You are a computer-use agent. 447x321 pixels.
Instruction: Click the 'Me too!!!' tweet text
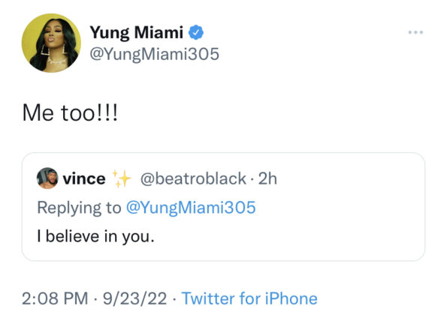pos(70,112)
